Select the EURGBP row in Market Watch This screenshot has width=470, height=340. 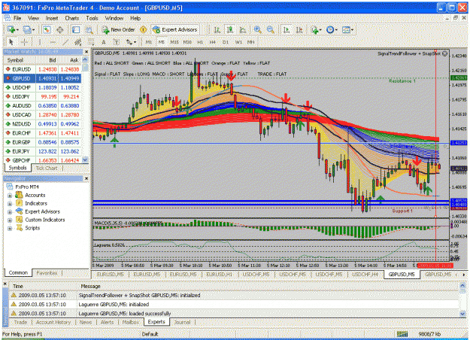42,142
